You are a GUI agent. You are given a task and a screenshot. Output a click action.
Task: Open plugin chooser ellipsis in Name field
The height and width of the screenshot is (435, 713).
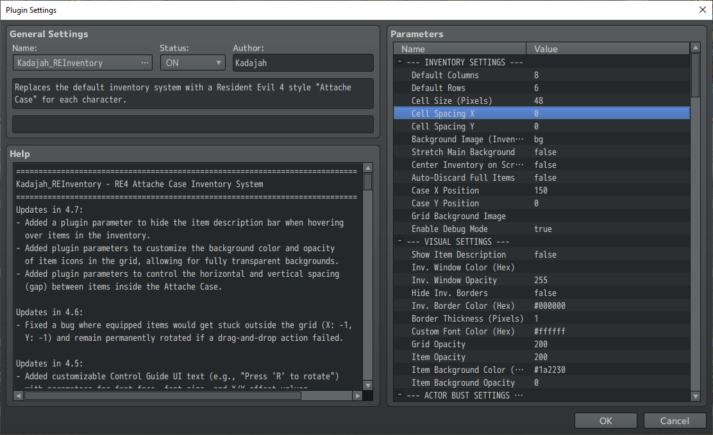(145, 63)
